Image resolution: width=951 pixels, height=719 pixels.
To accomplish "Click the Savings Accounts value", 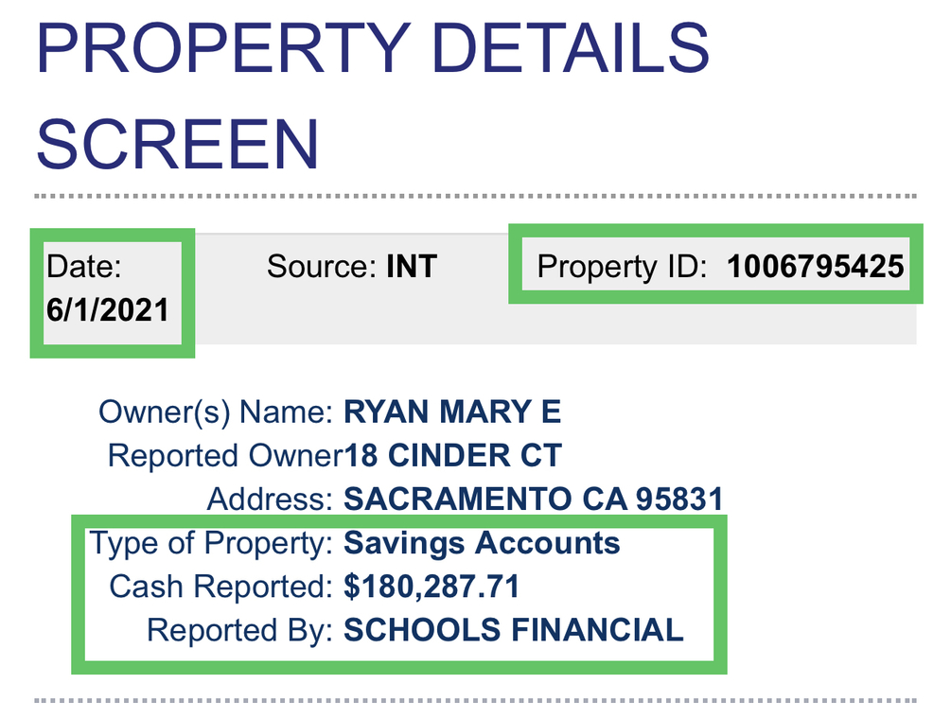I will [482, 544].
